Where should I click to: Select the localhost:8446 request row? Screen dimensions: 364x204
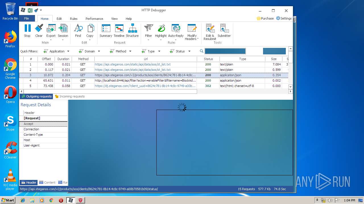(154, 80)
